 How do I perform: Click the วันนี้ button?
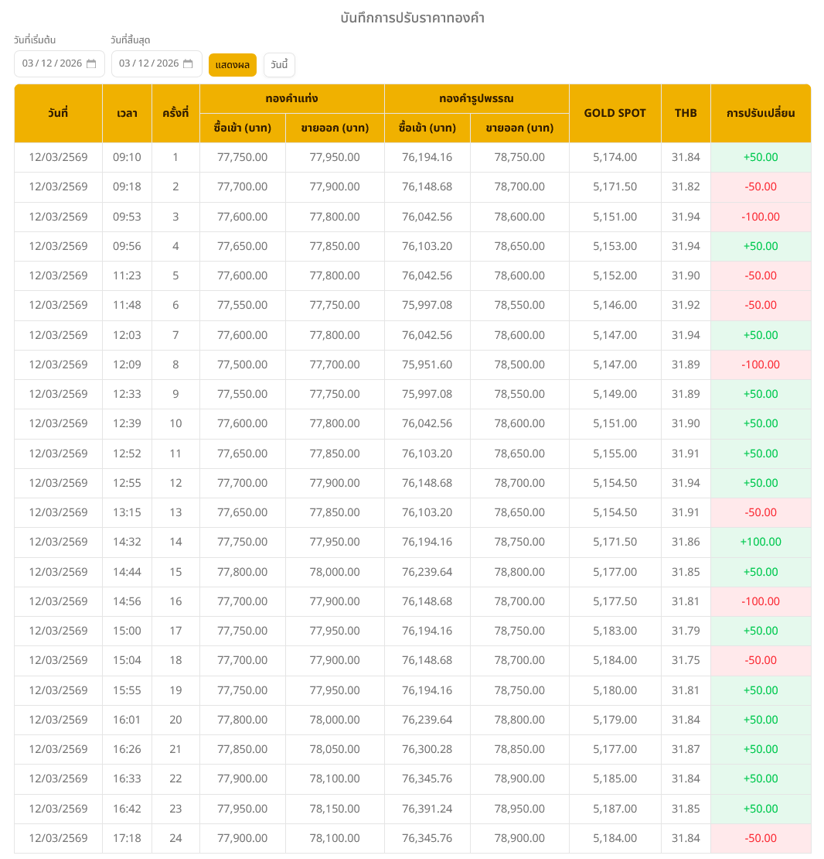[279, 65]
